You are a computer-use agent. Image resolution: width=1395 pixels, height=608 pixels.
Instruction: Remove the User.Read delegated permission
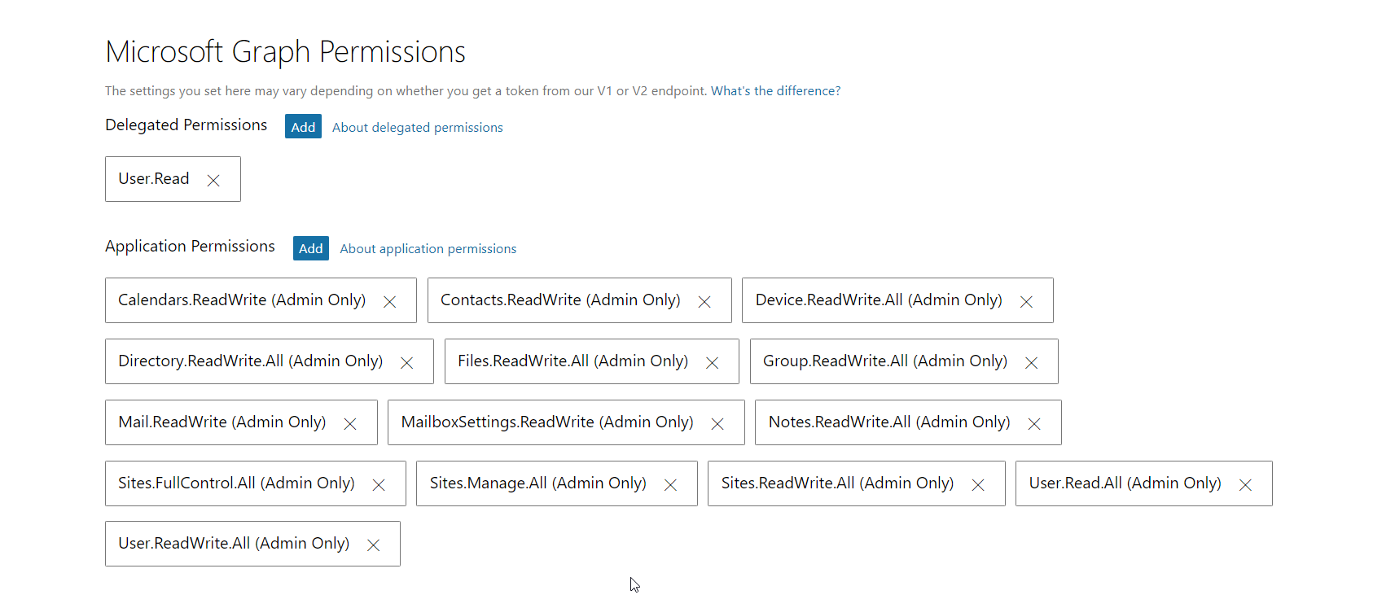click(x=213, y=181)
